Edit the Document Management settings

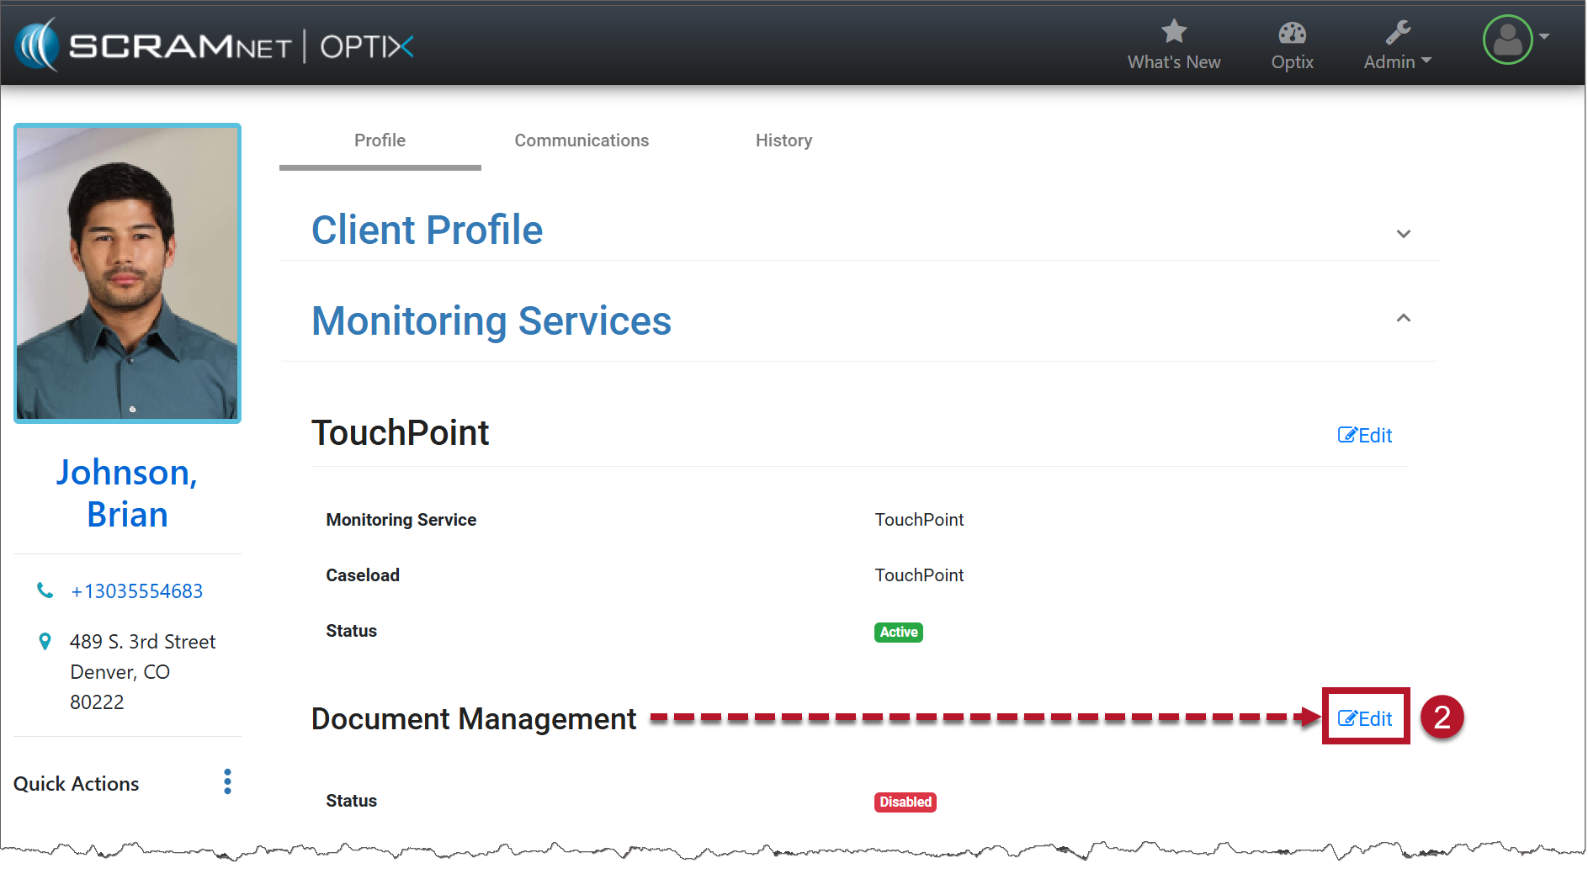click(x=1365, y=718)
